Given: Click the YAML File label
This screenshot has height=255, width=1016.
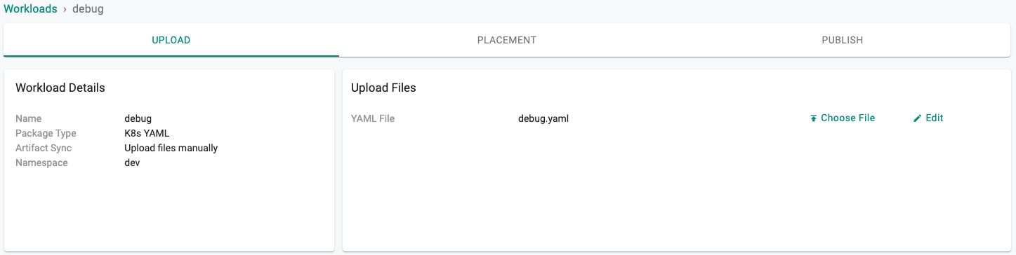Looking at the screenshot, I should click(373, 118).
